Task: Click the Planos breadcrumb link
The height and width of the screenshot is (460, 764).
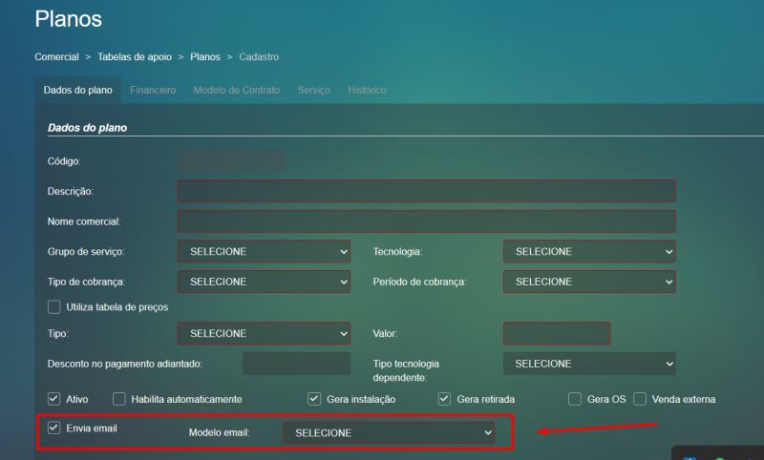Action: (x=205, y=57)
